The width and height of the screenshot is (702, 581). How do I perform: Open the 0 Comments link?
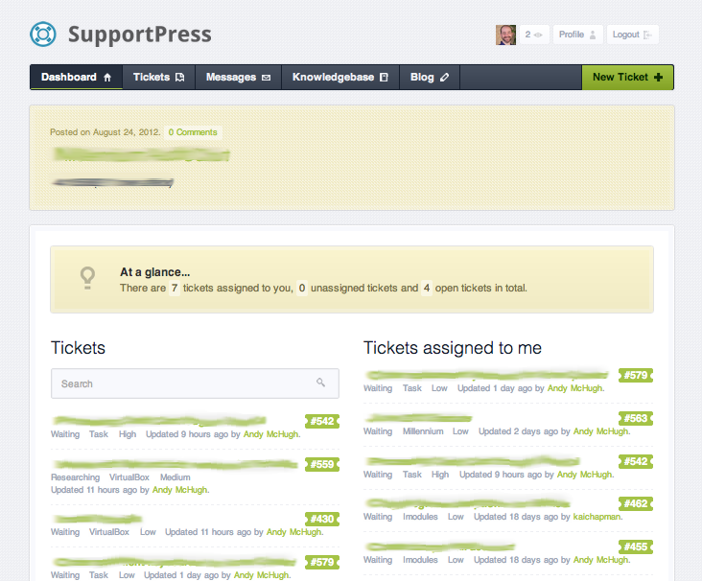coord(193,132)
